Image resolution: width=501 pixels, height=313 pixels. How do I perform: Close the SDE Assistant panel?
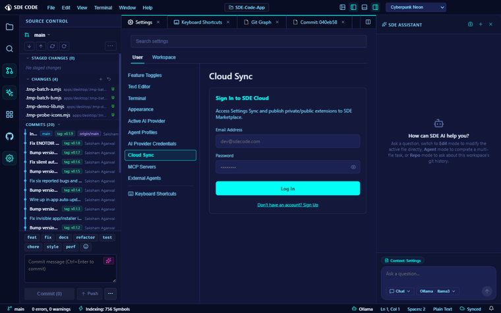[490, 24]
